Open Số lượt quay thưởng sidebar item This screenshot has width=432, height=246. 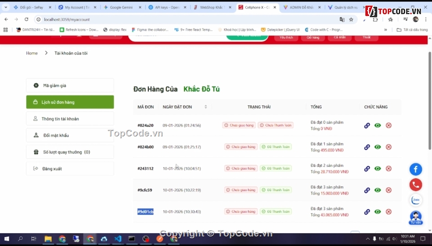[70, 152]
